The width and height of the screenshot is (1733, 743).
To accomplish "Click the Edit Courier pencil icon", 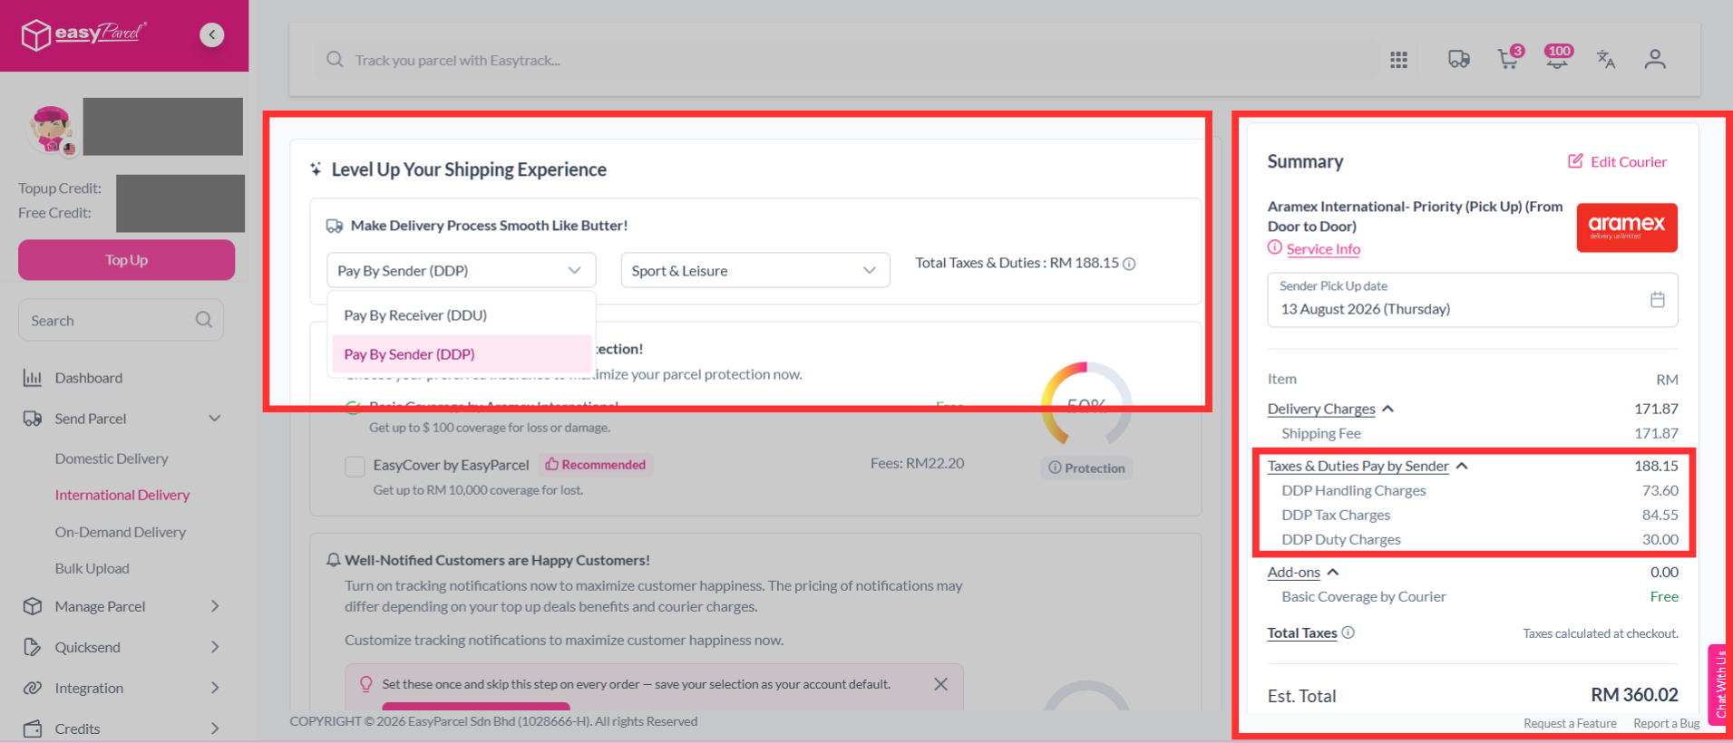I will (x=1575, y=161).
